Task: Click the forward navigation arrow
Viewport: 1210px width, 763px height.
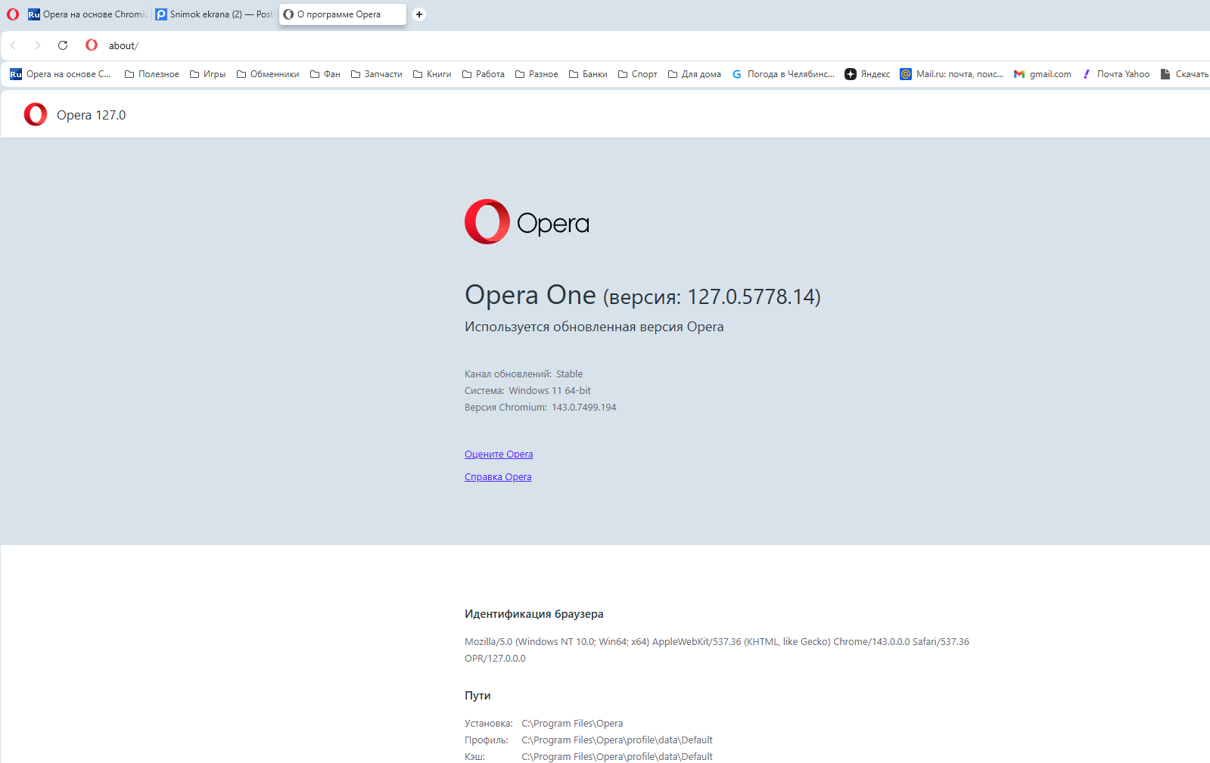Action: [x=38, y=45]
